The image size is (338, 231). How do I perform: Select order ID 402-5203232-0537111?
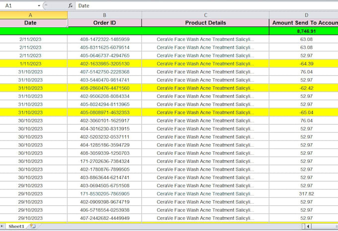click(x=104, y=137)
